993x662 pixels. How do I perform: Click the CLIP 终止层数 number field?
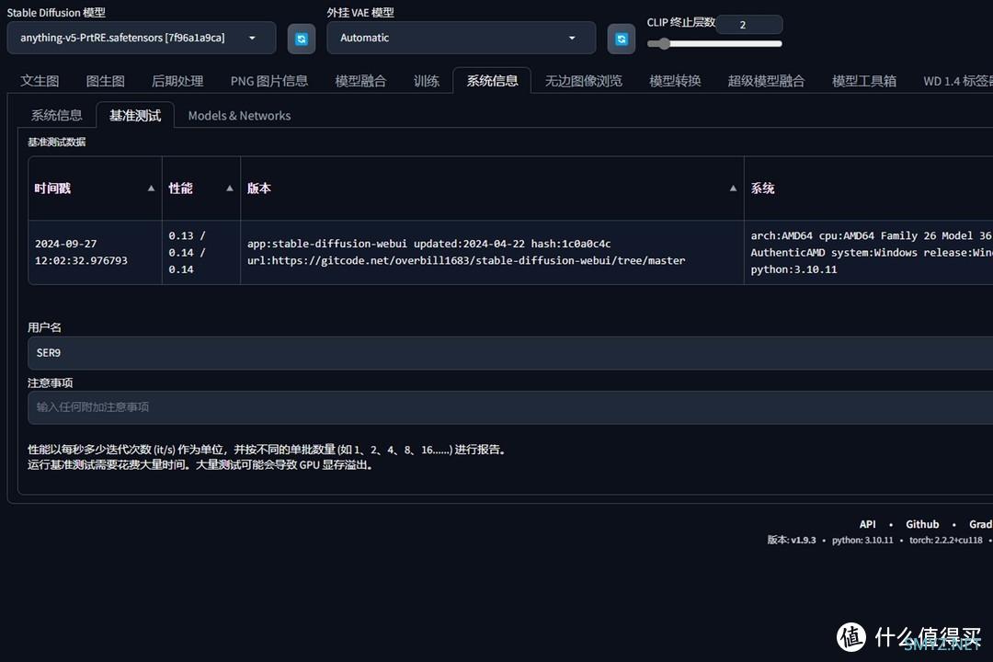750,25
